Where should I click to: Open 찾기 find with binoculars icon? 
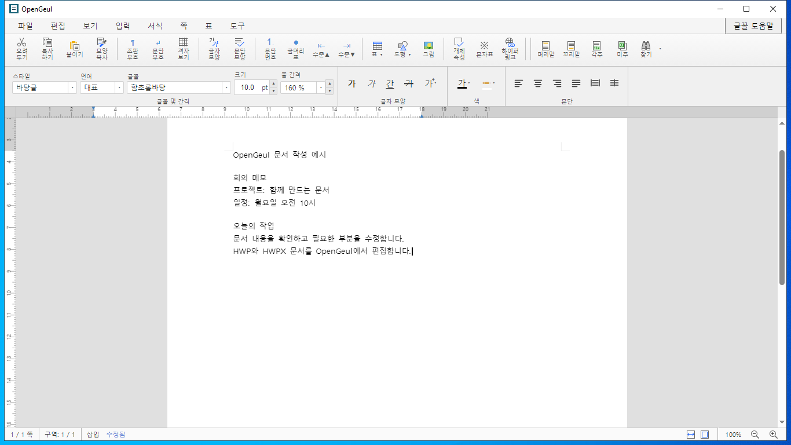(646, 49)
